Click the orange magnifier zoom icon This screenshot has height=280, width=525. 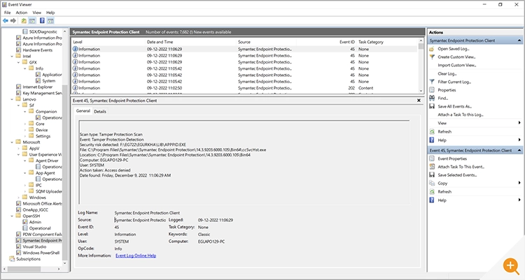click(x=510, y=266)
